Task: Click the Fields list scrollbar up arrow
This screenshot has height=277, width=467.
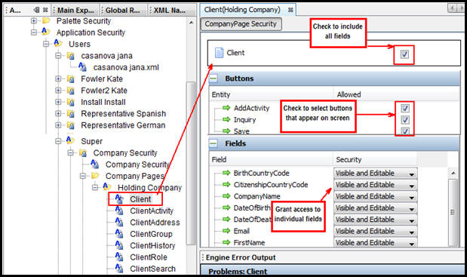Action: point(453,173)
